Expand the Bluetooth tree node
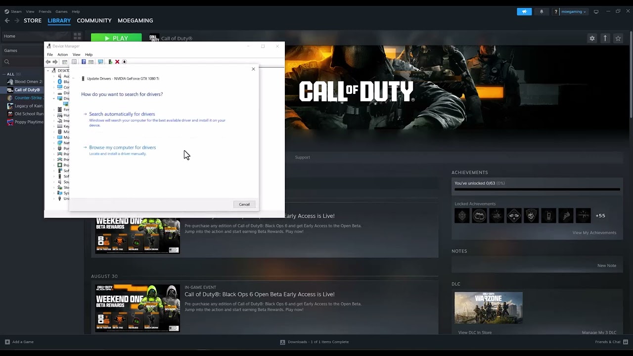Image resolution: width=633 pixels, height=356 pixels. pyautogui.click(x=53, y=82)
